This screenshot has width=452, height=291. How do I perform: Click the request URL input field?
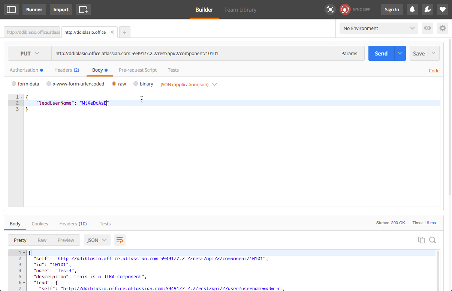point(187,53)
